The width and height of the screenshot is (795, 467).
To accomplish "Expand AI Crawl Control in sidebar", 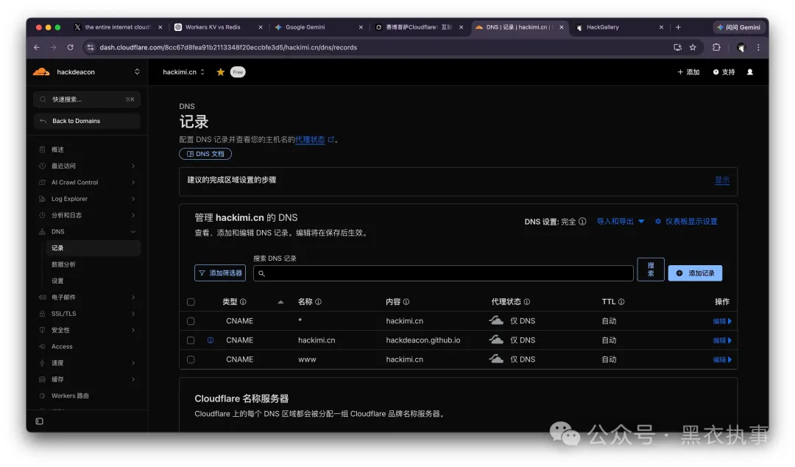I will pos(87,182).
